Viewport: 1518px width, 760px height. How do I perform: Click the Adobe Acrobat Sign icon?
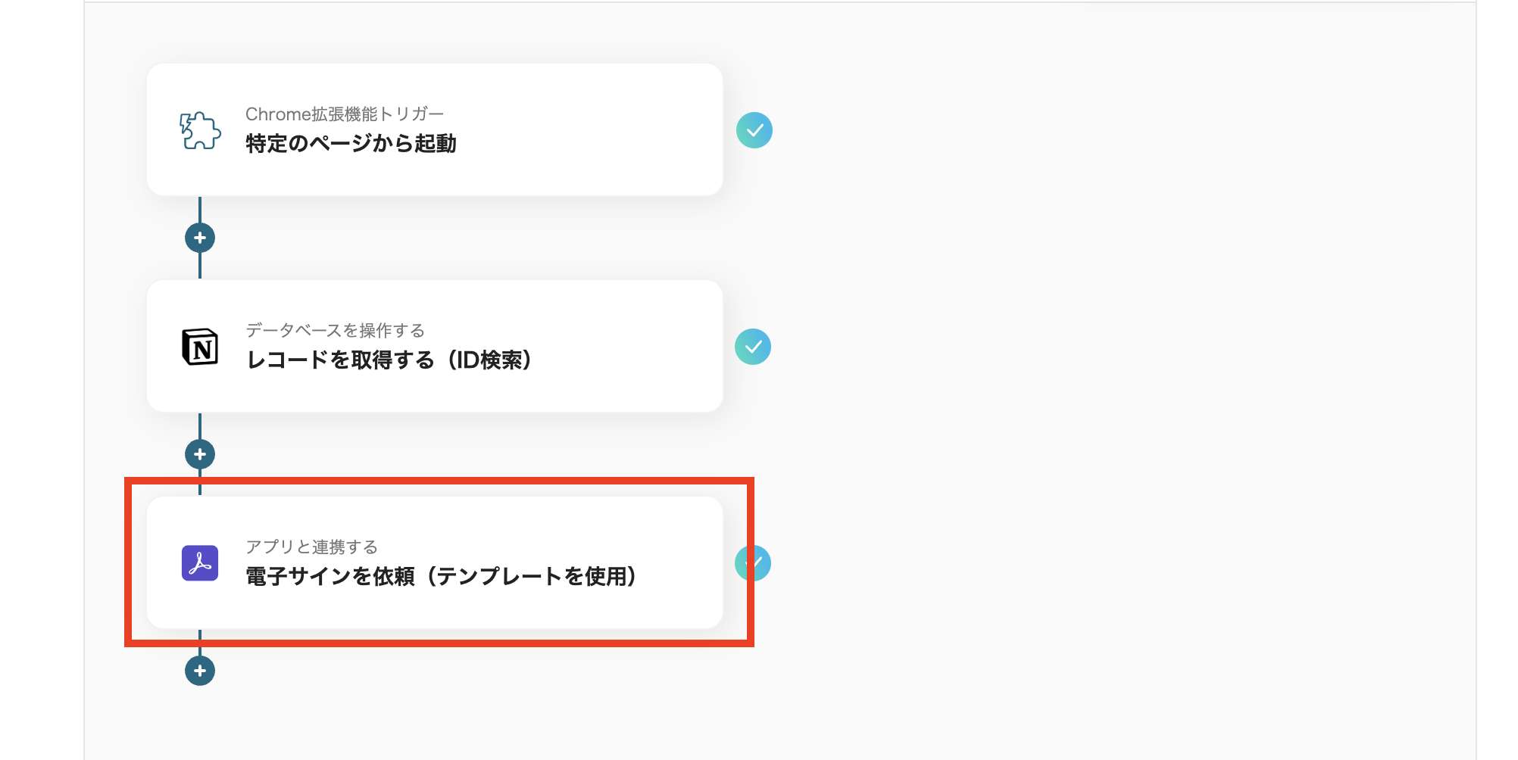click(199, 563)
